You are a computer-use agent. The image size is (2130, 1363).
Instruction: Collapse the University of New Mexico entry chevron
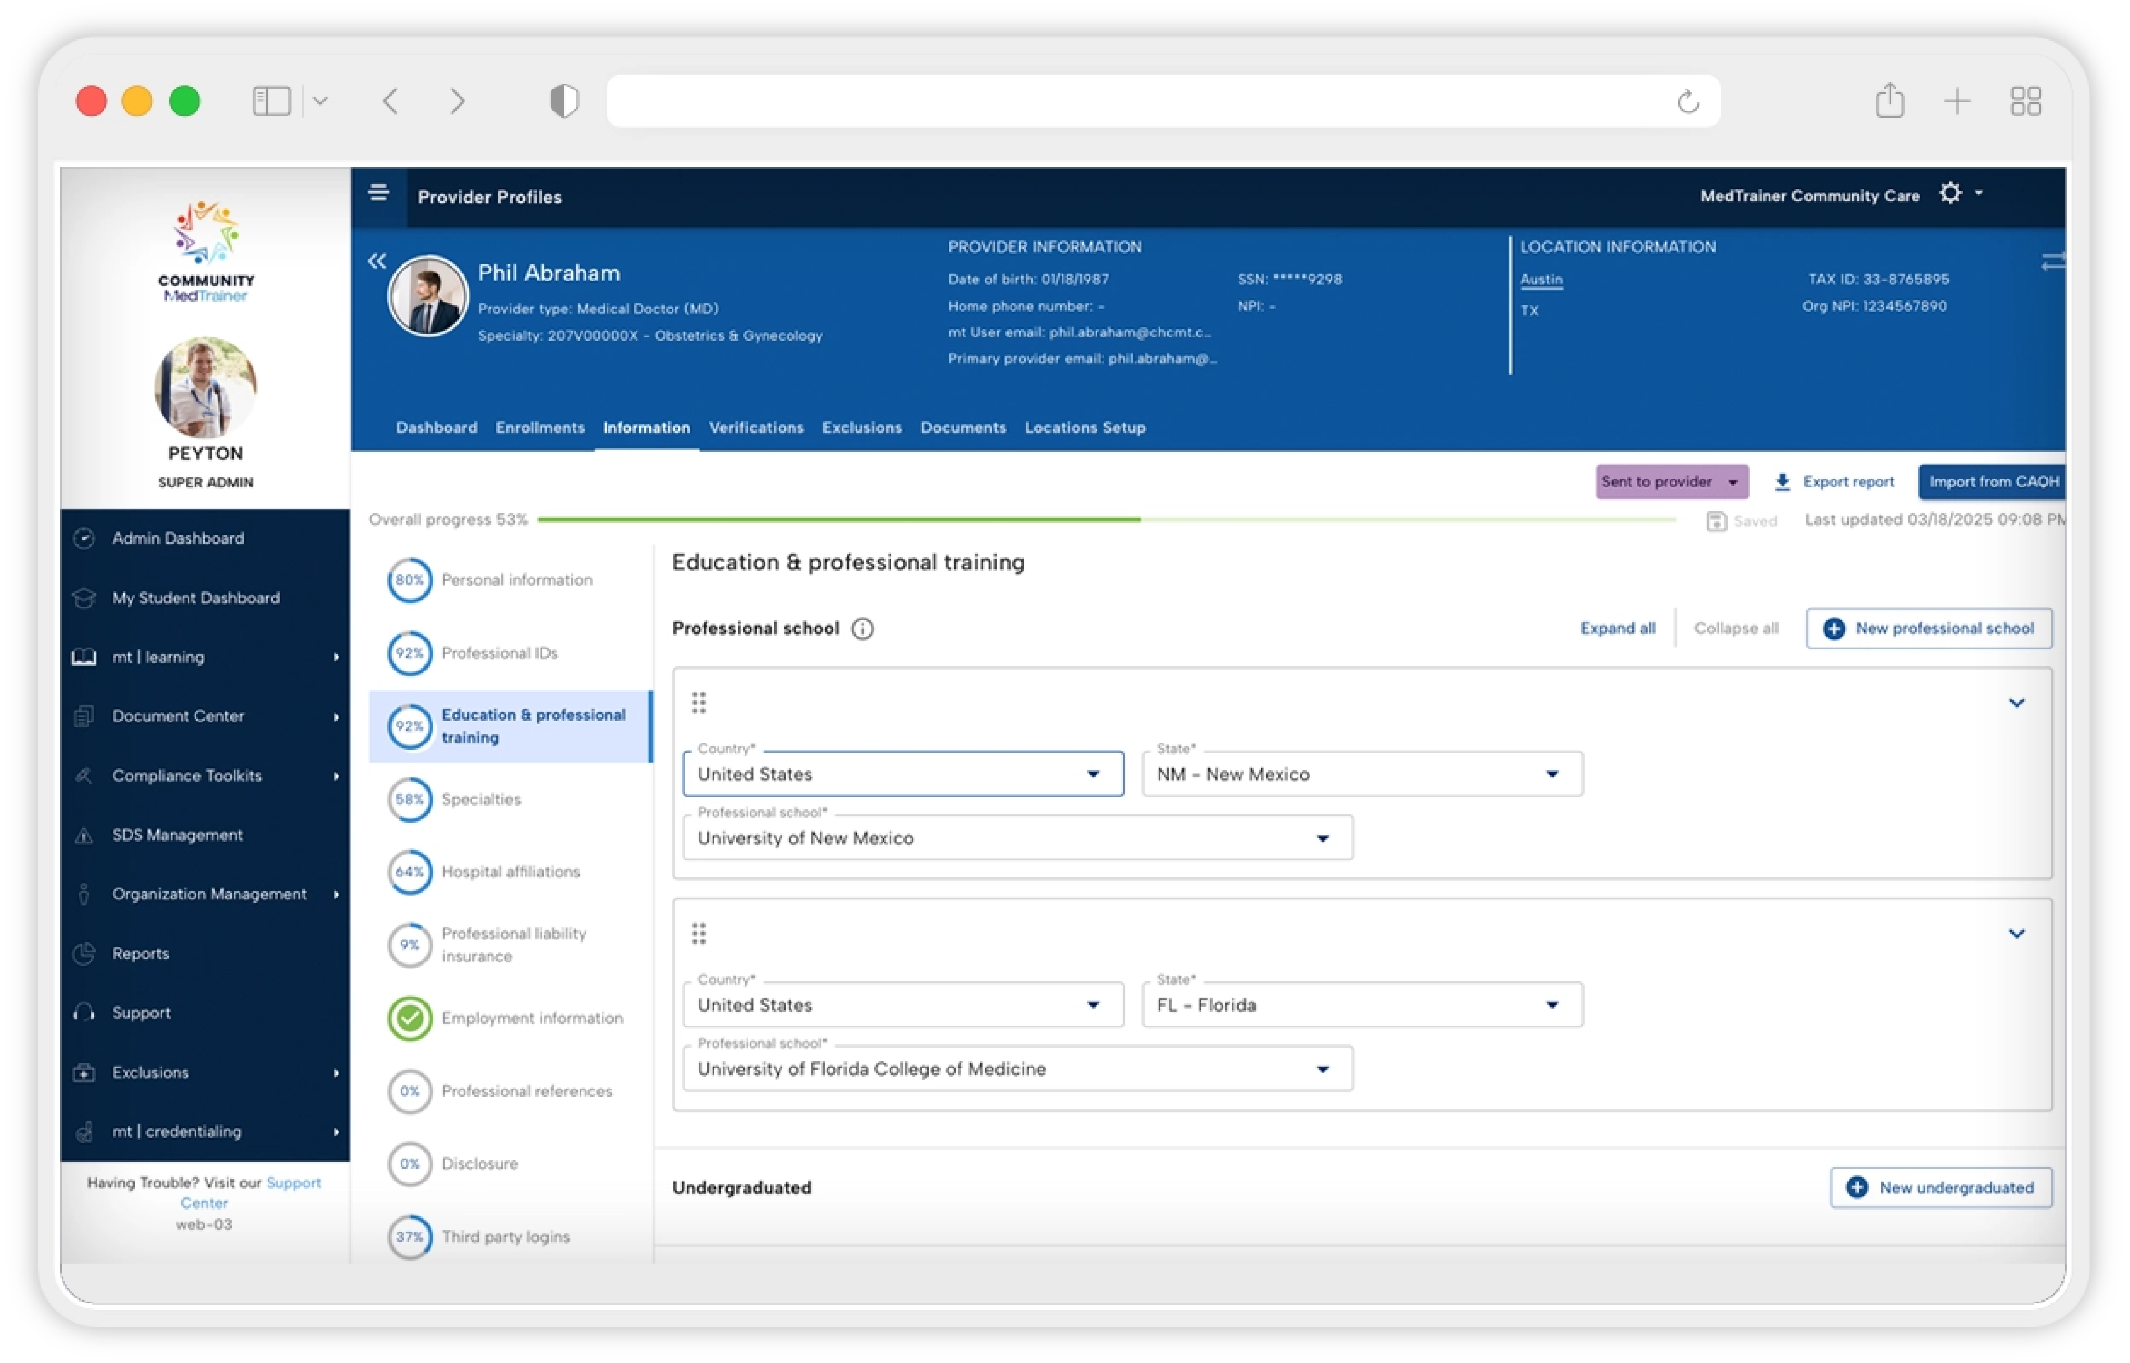coord(2018,703)
